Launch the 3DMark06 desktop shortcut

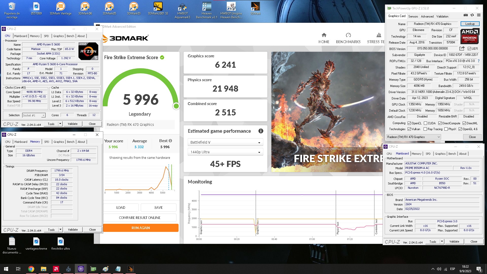pos(85,9)
